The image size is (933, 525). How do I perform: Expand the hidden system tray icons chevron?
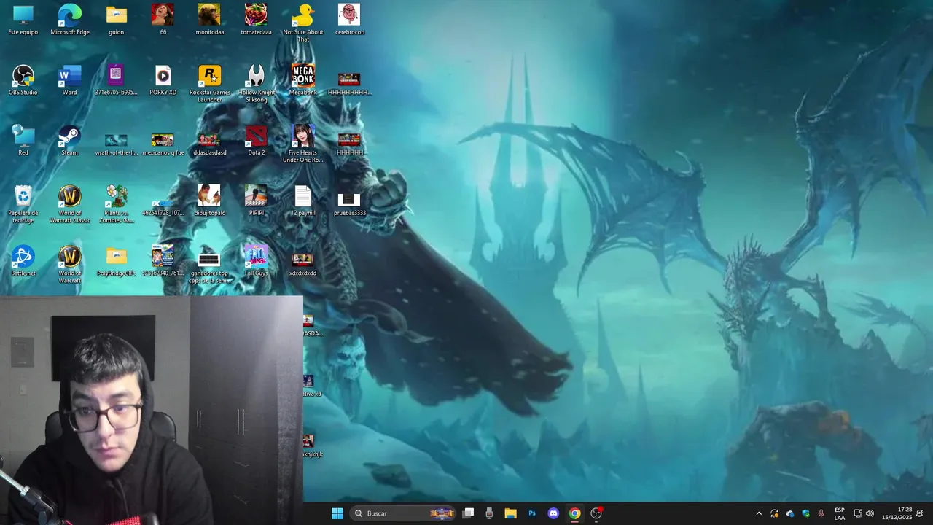pos(759,513)
